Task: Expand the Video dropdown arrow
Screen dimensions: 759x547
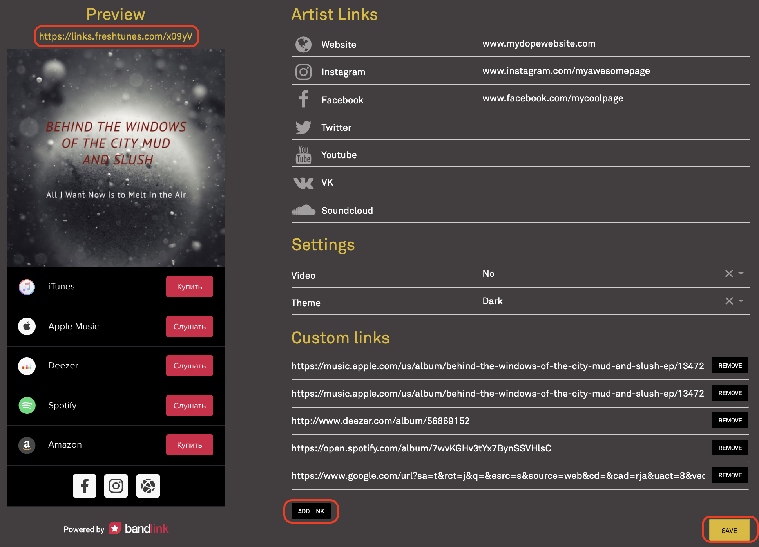Action: (x=741, y=273)
